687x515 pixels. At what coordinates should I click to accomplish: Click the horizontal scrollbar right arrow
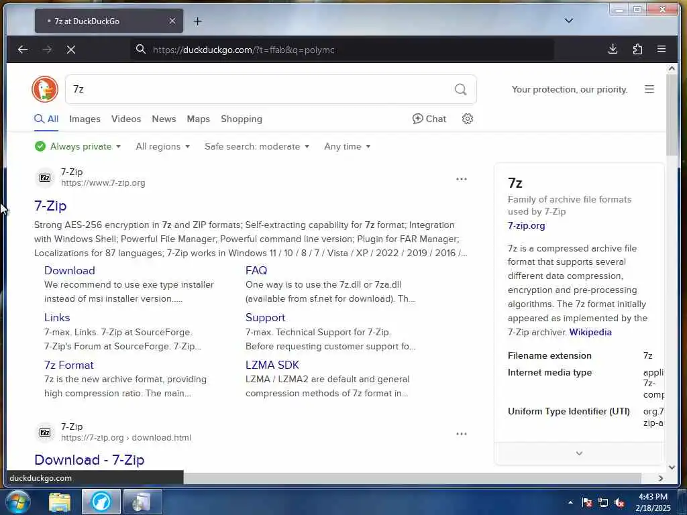click(661, 478)
